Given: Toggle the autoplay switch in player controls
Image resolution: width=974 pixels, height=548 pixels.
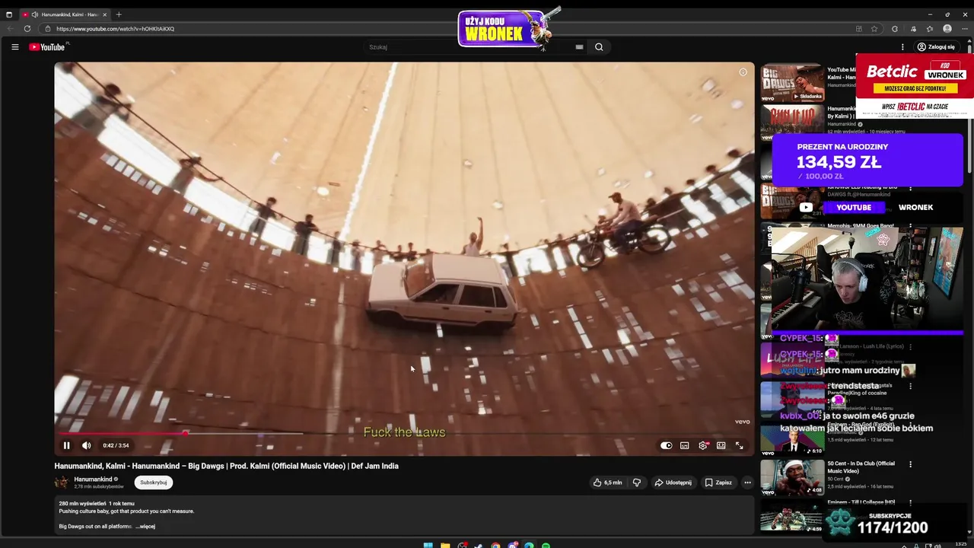Looking at the screenshot, I should 666,445.
